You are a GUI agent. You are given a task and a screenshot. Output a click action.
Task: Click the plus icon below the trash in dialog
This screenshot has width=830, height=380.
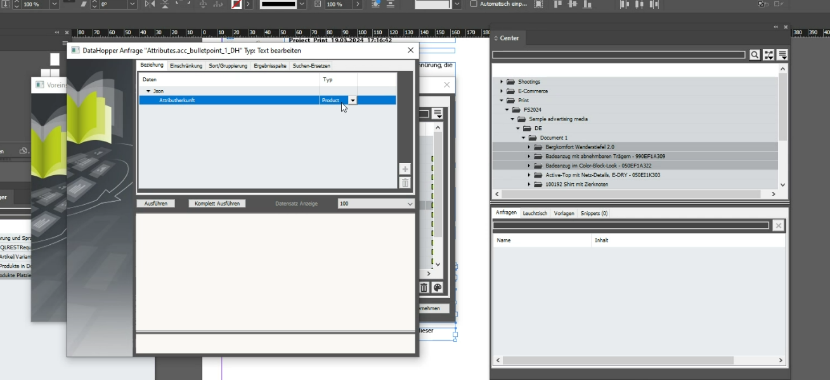pos(405,169)
